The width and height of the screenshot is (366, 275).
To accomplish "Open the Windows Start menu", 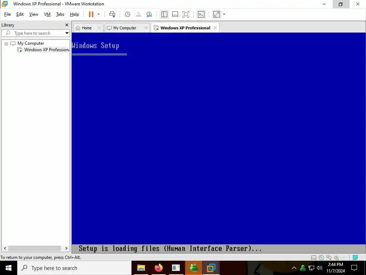I will coord(9,268).
